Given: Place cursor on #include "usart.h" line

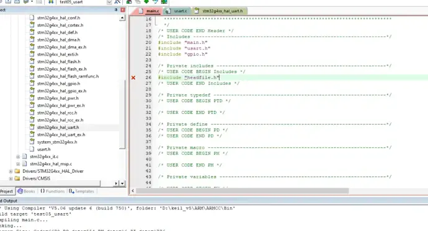Looking at the screenshot, I should coord(184,48).
